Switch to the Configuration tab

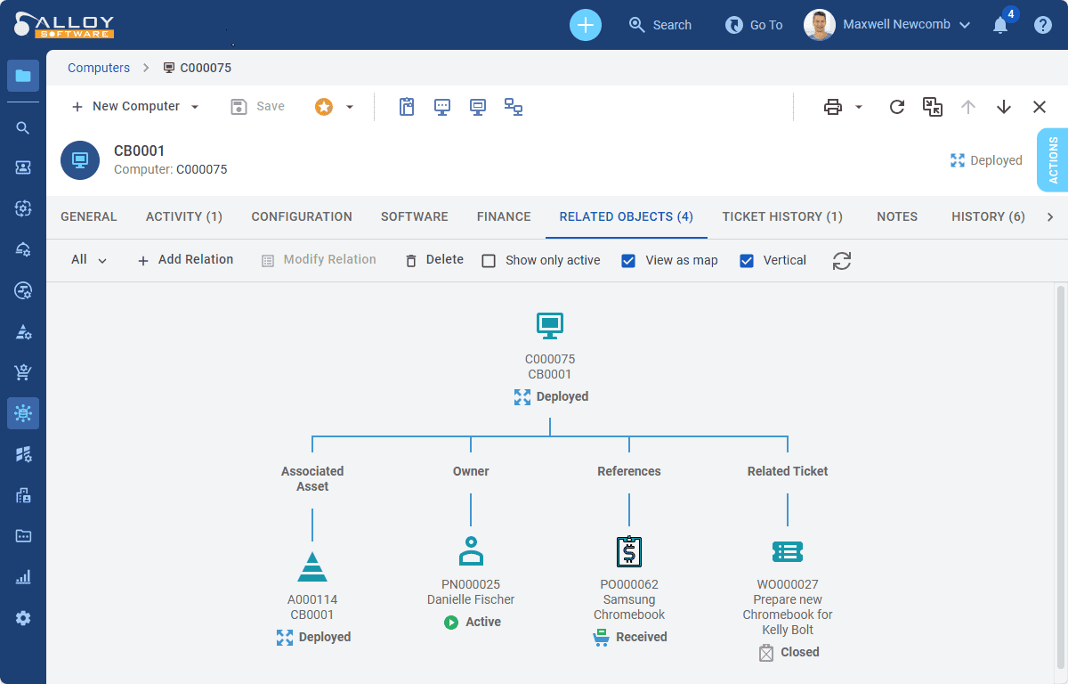(302, 216)
